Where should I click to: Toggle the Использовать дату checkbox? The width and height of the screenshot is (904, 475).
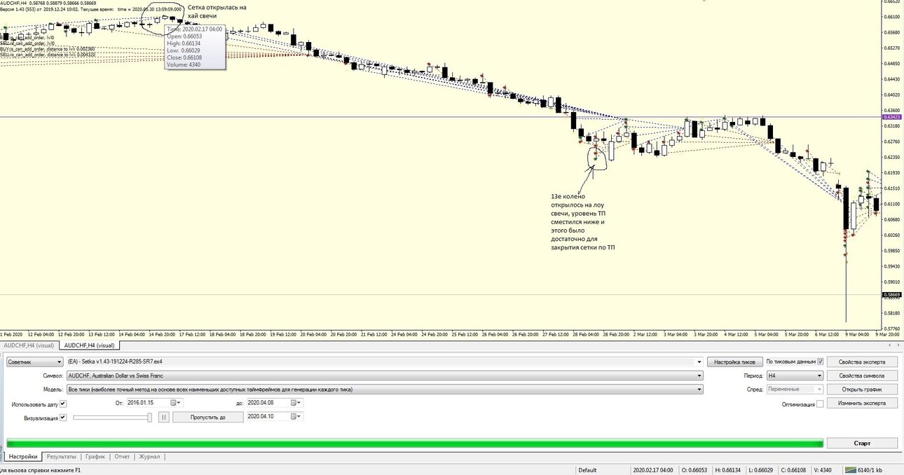(x=63, y=404)
